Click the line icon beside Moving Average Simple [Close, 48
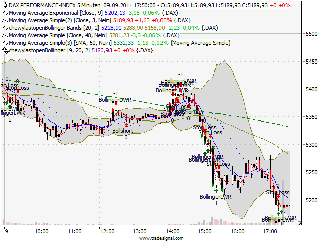This screenshot has height=242, width=323. point(5,36)
